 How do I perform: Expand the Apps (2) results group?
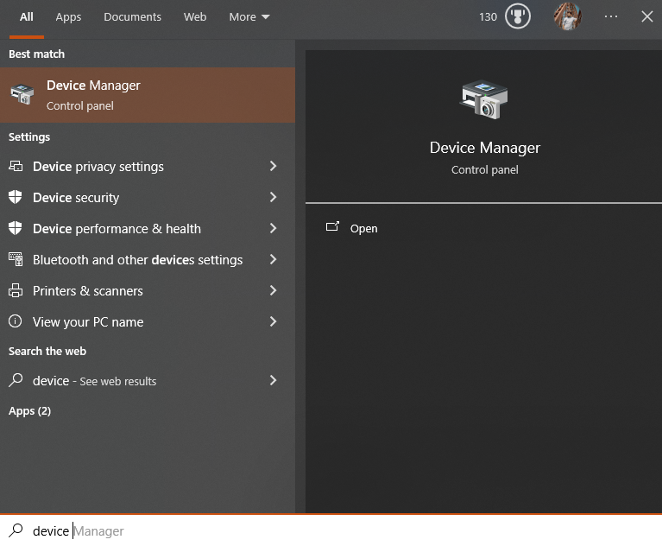pyautogui.click(x=29, y=410)
